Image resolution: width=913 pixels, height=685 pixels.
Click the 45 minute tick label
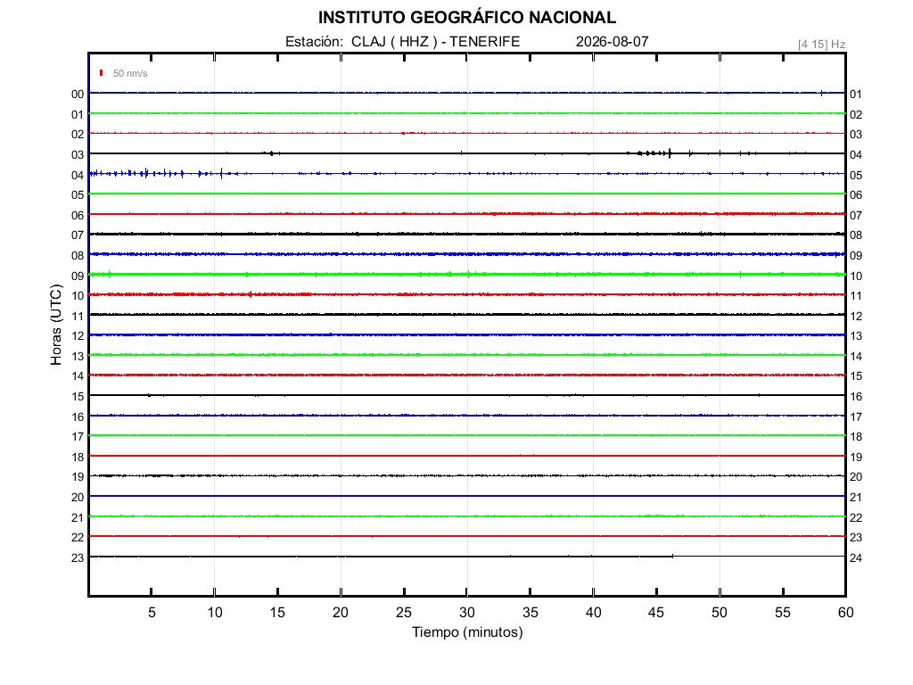click(656, 612)
